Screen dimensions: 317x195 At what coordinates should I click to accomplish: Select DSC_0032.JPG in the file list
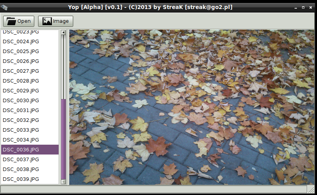tap(30, 120)
